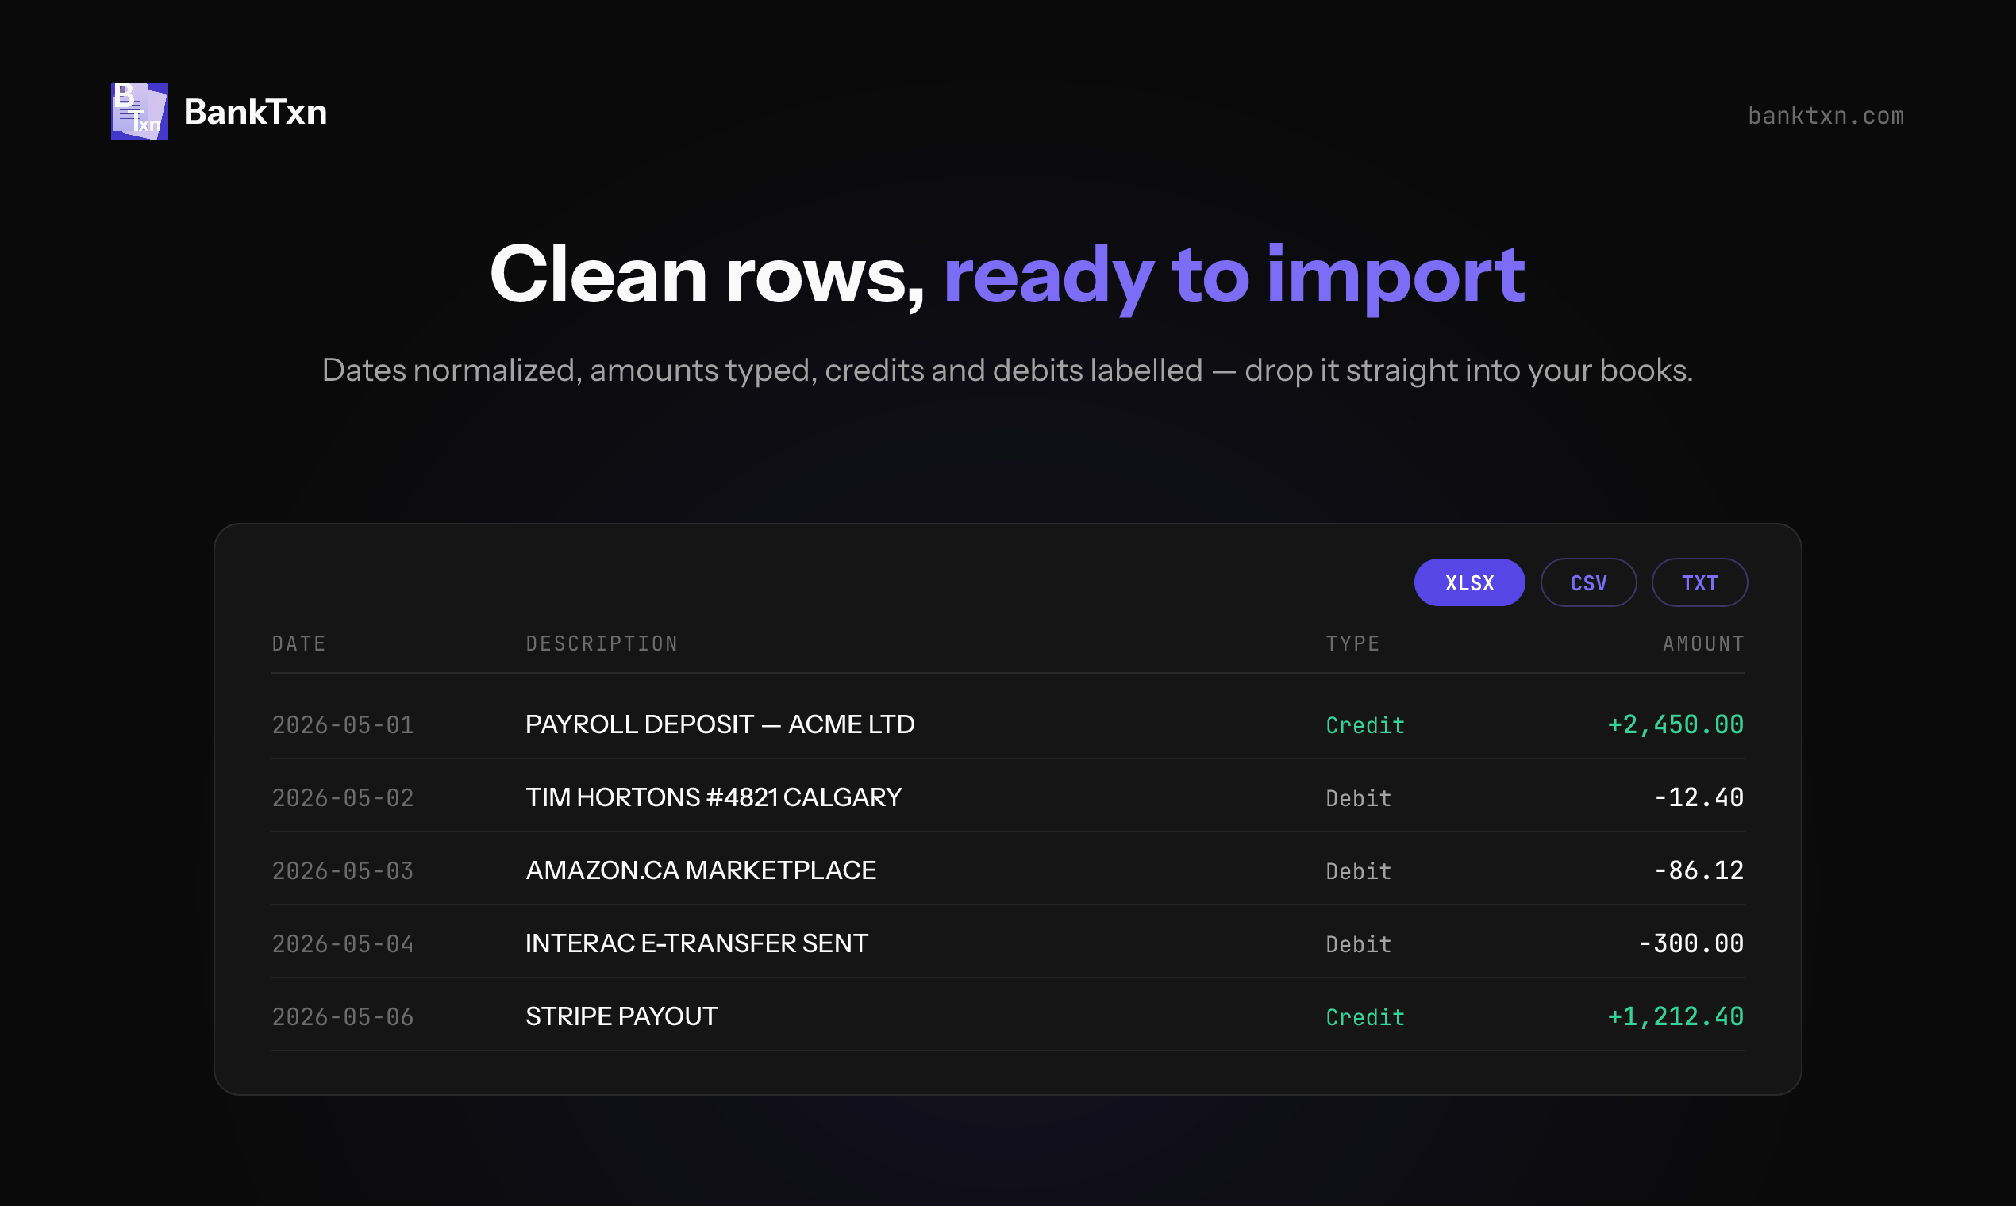Open the banktxn.com link
2016x1206 pixels.
pyautogui.click(x=1826, y=115)
